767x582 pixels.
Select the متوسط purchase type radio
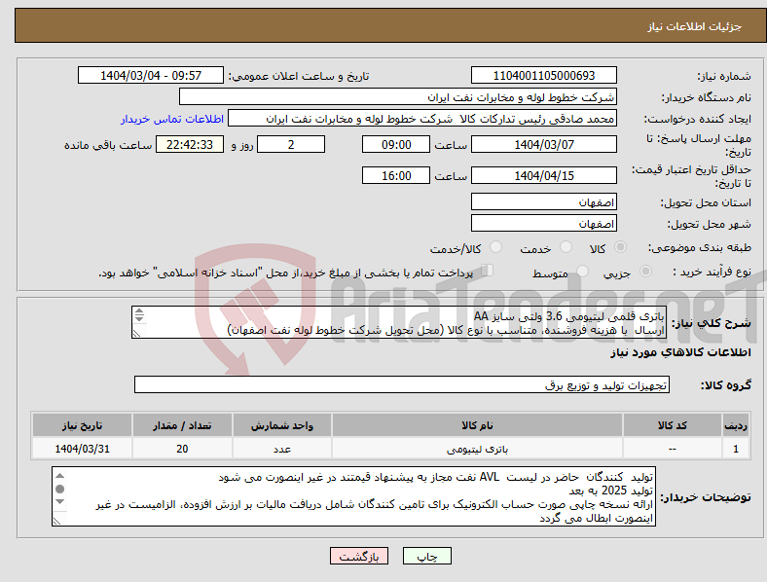(583, 271)
